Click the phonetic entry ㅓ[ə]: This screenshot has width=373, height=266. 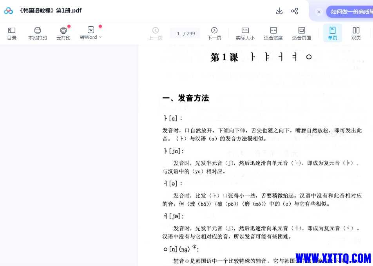pyautogui.click(x=173, y=183)
